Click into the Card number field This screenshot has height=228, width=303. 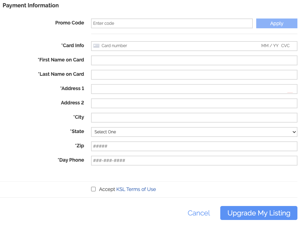180,46
